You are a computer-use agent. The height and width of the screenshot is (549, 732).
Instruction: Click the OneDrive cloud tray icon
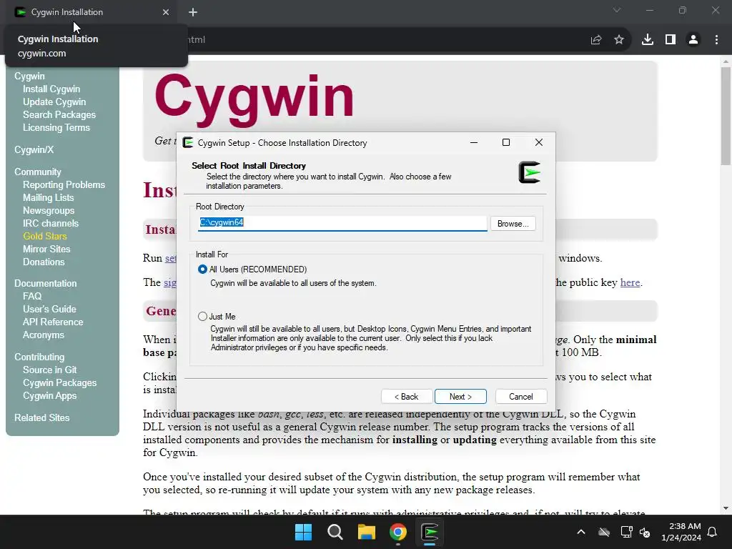point(604,532)
